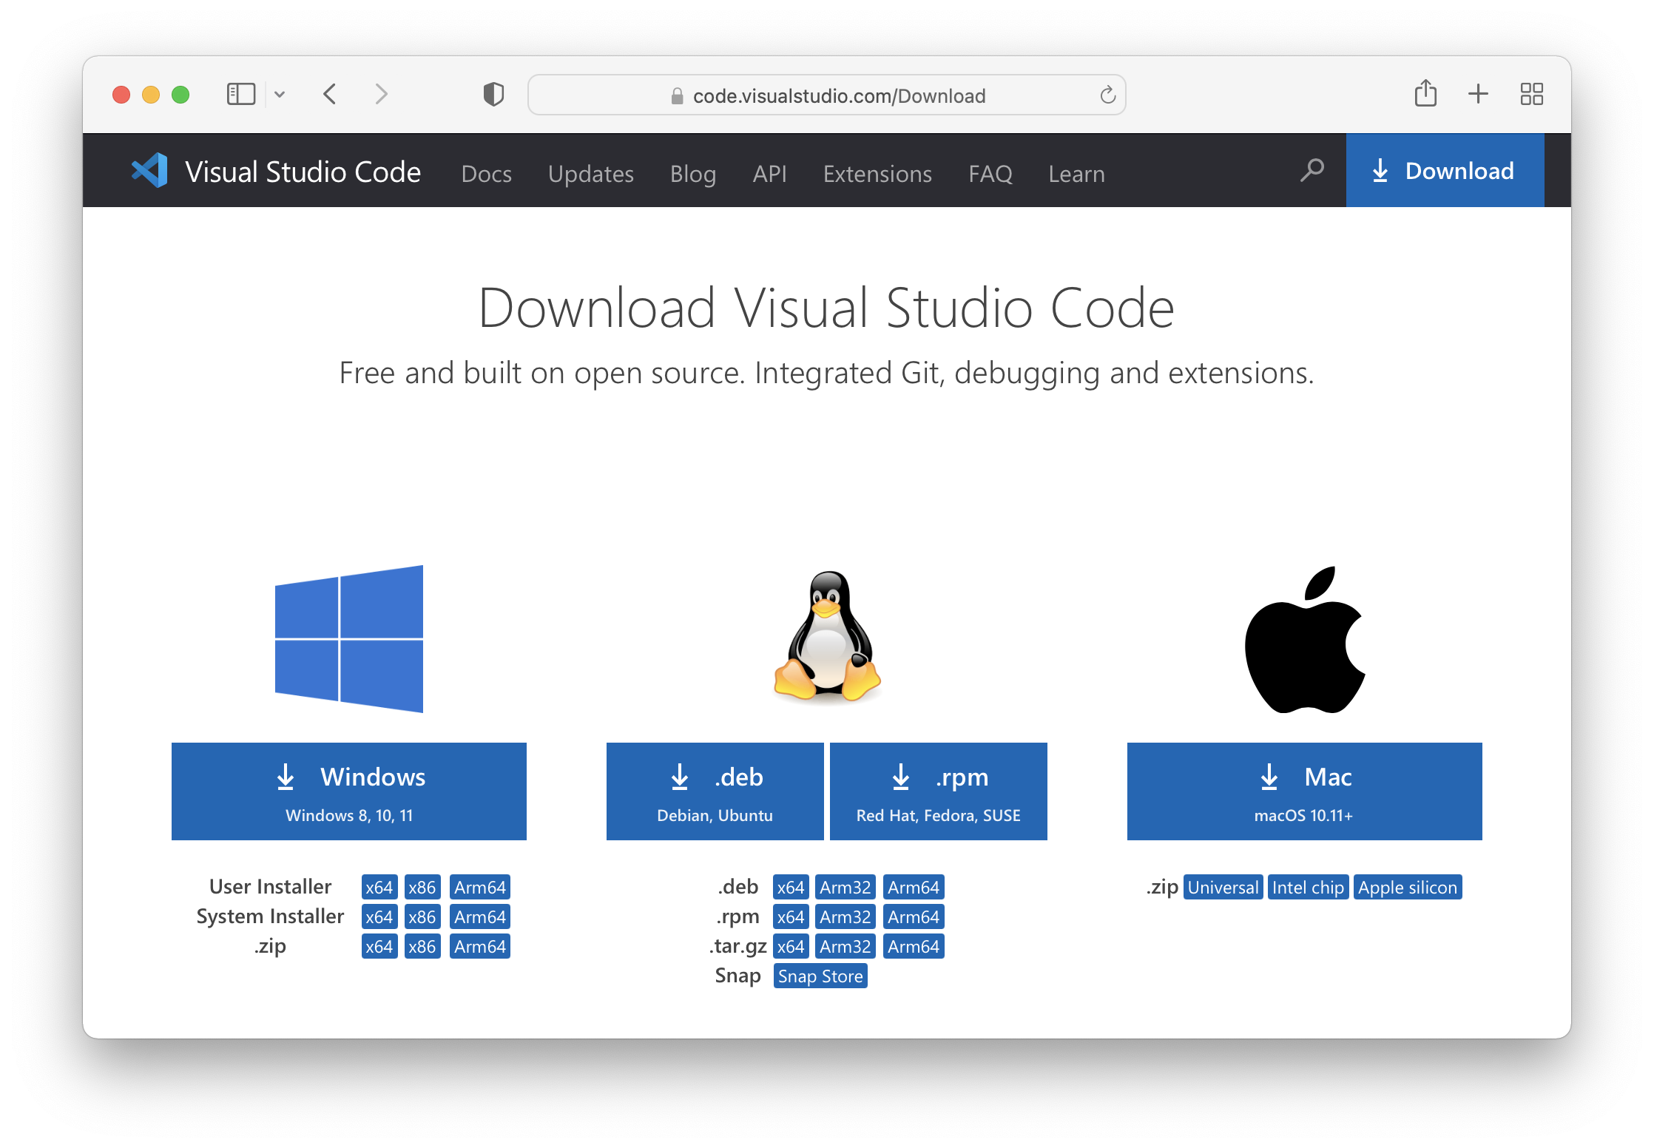Click the Back navigation arrow

[330, 94]
